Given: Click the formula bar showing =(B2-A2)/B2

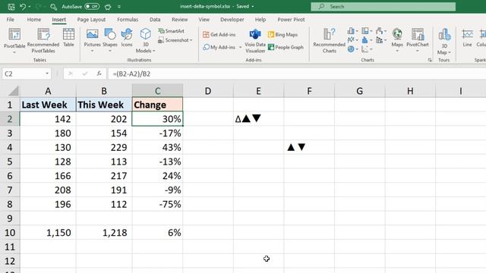Looking at the screenshot, I should (296, 74).
